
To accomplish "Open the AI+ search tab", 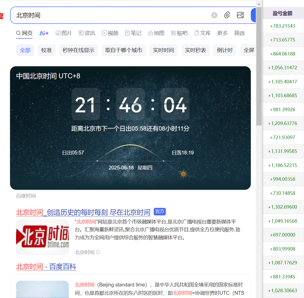I will click(44, 33).
